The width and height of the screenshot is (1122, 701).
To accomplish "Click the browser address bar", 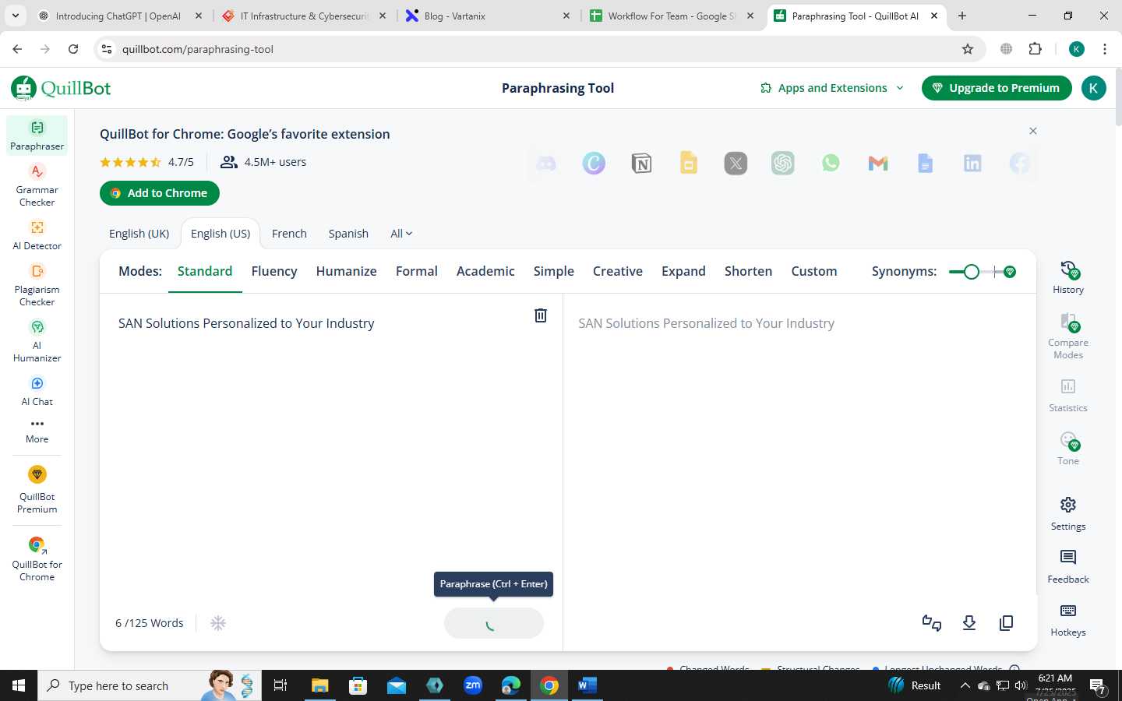I will coord(538,49).
